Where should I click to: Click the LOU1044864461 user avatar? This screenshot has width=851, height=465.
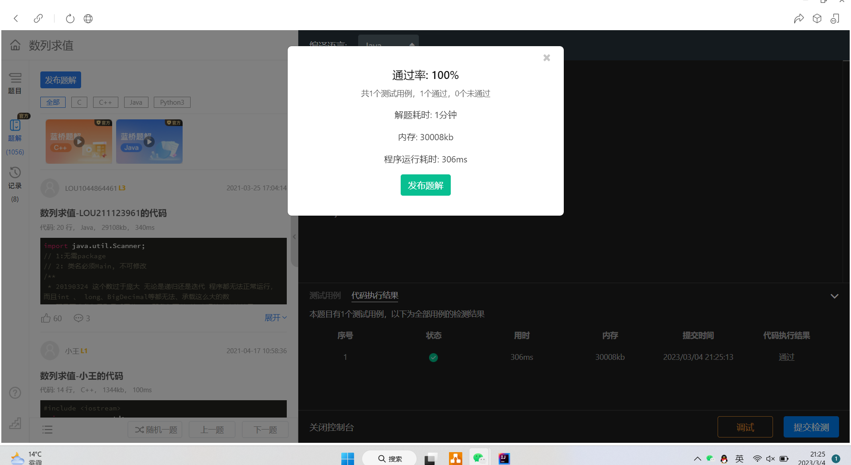coord(50,188)
